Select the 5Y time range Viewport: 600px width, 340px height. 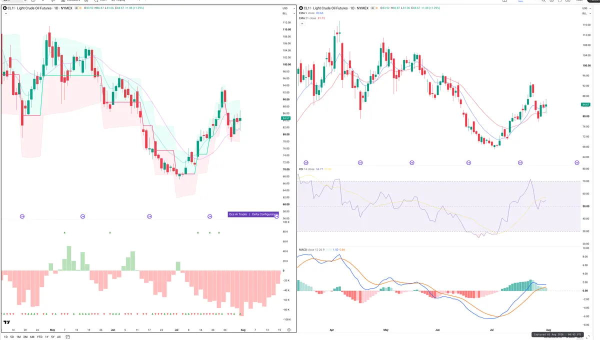click(x=52, y=337)
